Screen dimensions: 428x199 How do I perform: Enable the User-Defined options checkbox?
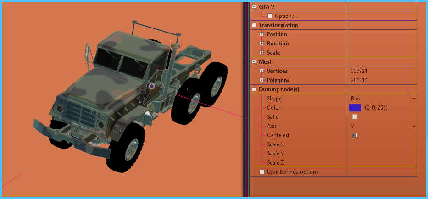tap(262, 172)
